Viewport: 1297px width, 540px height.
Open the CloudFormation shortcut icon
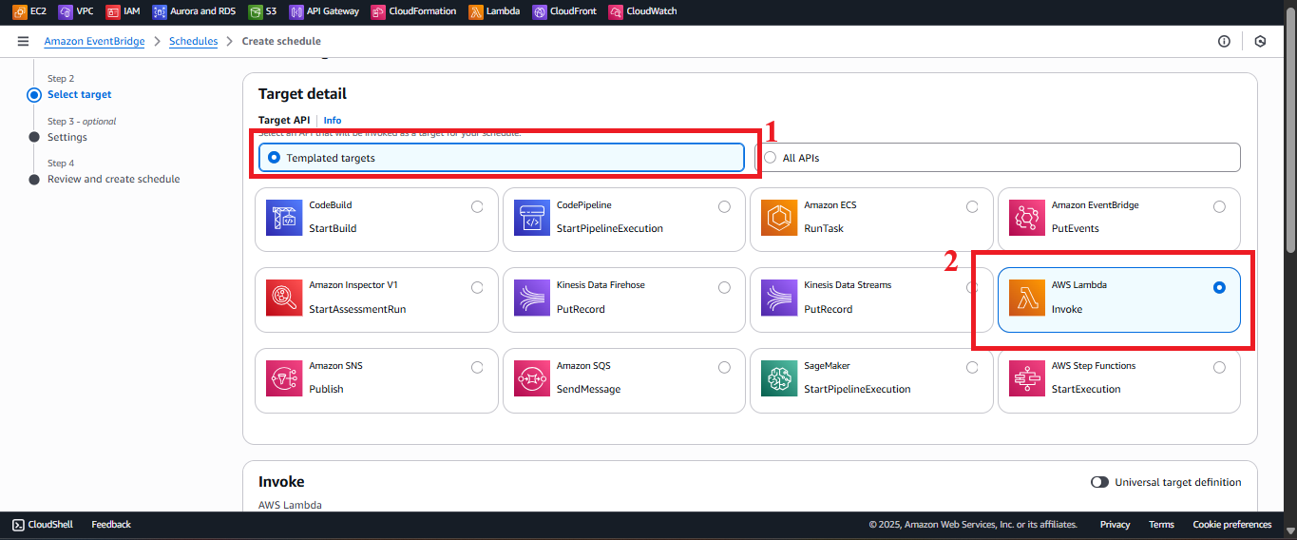pyautogui.click(x=378, y=11)
